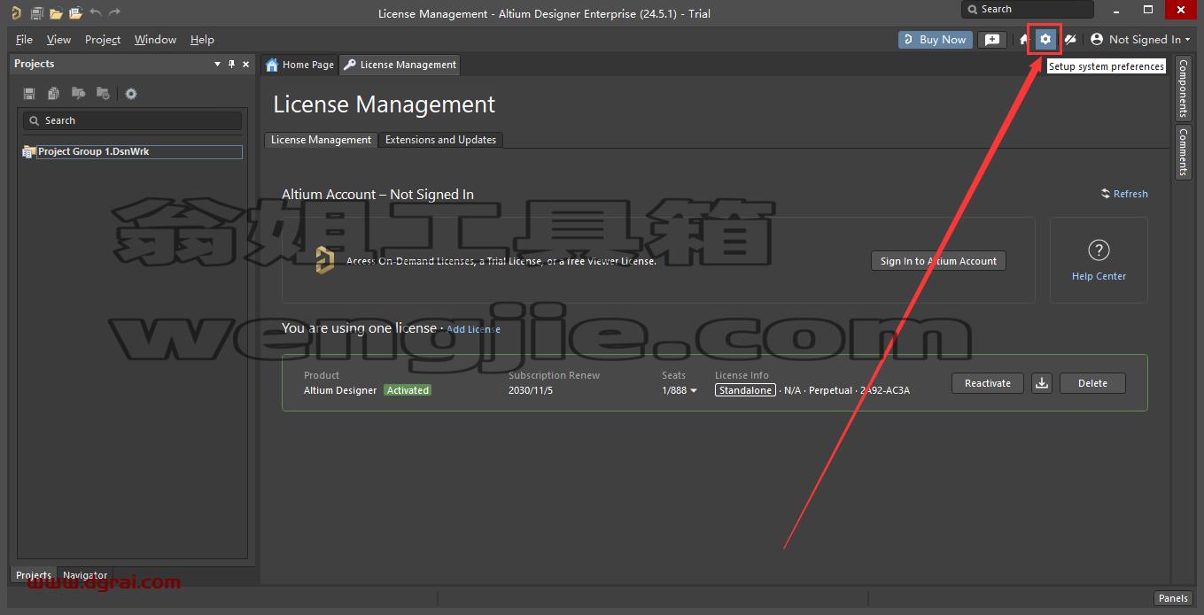This screenshot has width=1204, height=615.
Task: Click the save icon in Projects panel toolbar
Action: (29, 94)
